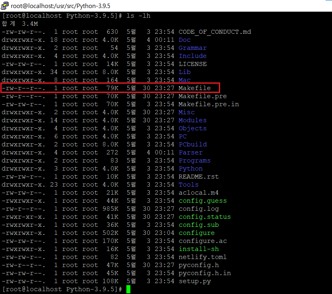
Task: Click the config.log file name
Action: 199,209
